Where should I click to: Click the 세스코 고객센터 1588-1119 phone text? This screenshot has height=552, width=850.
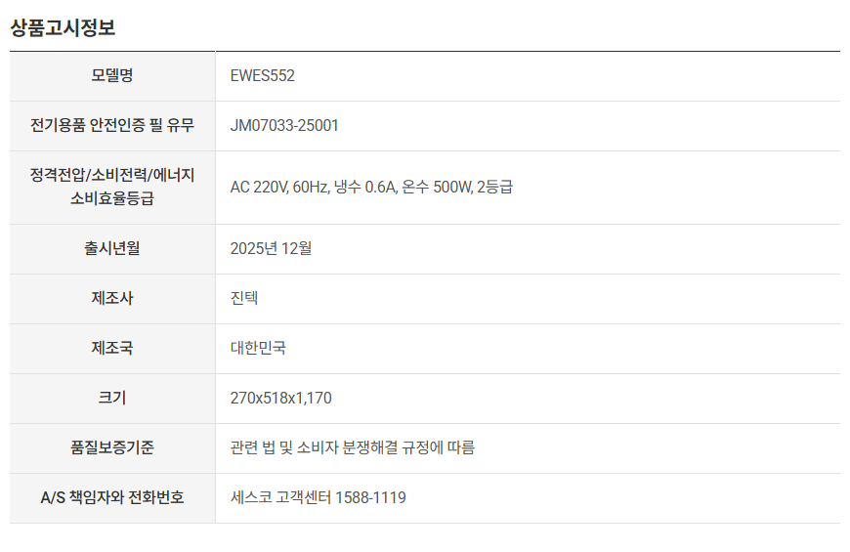click(319, 497)
